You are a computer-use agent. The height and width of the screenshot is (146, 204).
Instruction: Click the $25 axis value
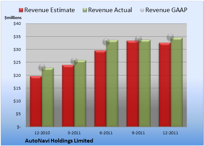tap(17, 62)
